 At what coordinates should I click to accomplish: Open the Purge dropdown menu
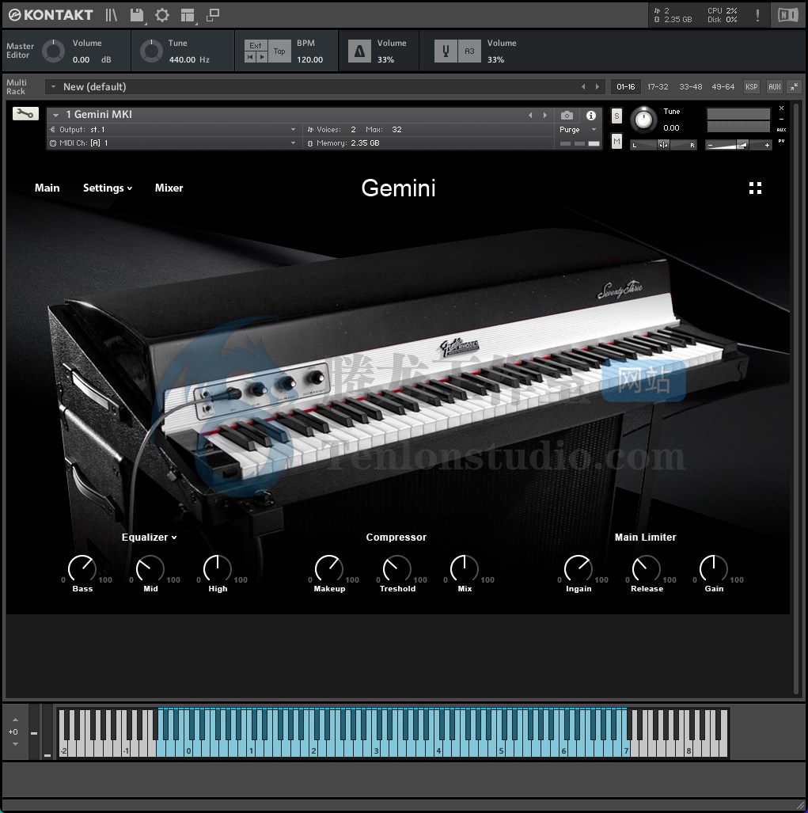point(578,130)
